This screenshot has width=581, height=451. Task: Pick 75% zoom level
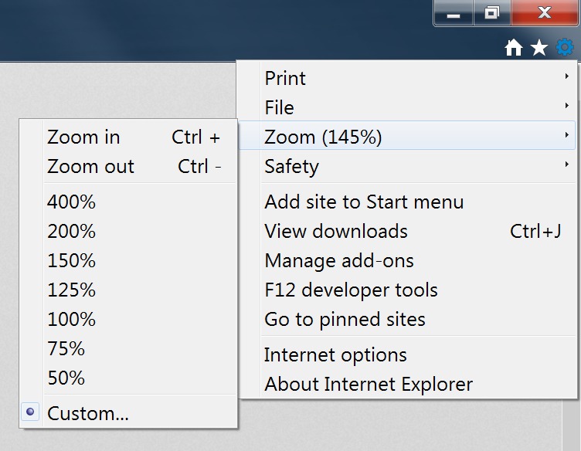point(66,348)
